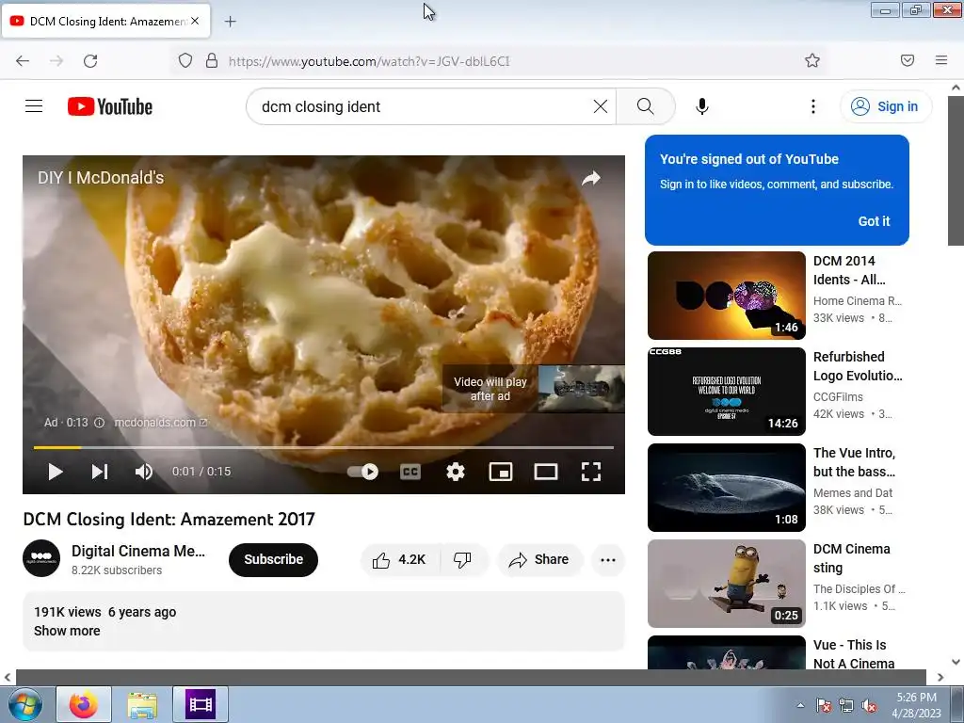
Task: Open Vue - This Is Not A Cinema
Action: (x=853, y=654)
